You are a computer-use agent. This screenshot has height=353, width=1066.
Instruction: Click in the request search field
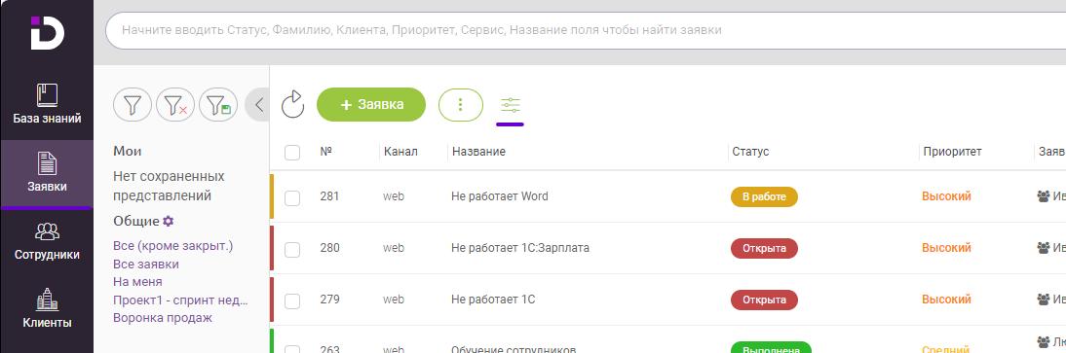coord(585,30)
